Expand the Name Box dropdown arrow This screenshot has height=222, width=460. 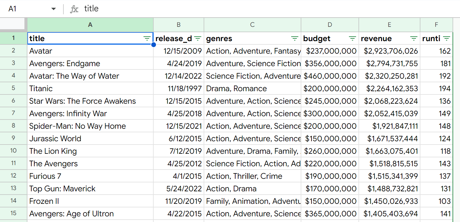tap(54, 9)
